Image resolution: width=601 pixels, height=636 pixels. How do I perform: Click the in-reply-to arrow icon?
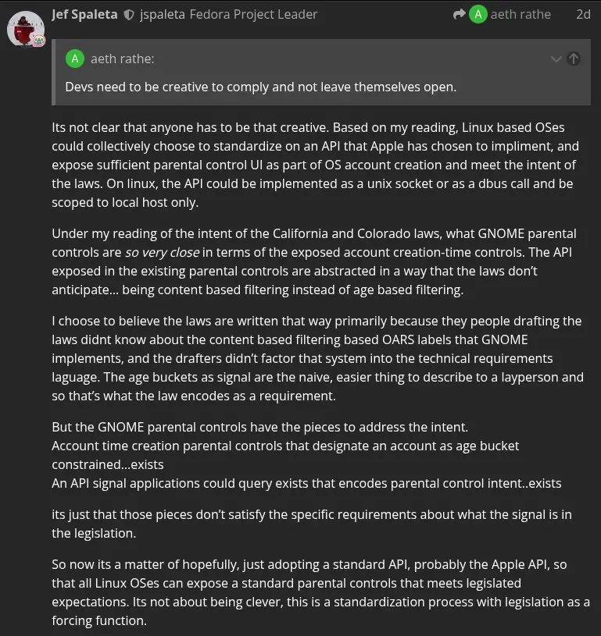pyautogui.click(x=459, y=15)
